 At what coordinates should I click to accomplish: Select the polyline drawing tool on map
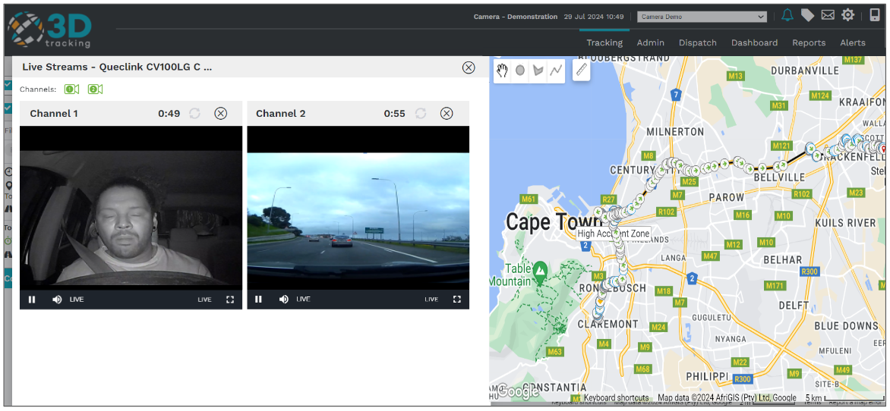point(556,71)
